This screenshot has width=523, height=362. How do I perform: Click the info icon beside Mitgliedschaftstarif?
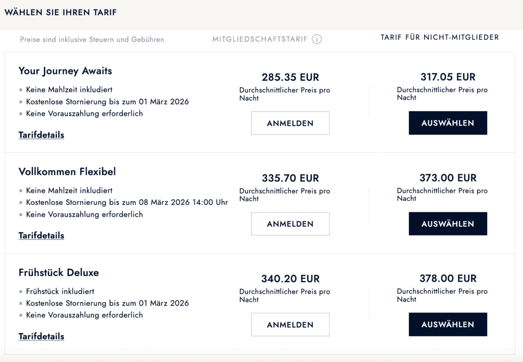[317, 39]
